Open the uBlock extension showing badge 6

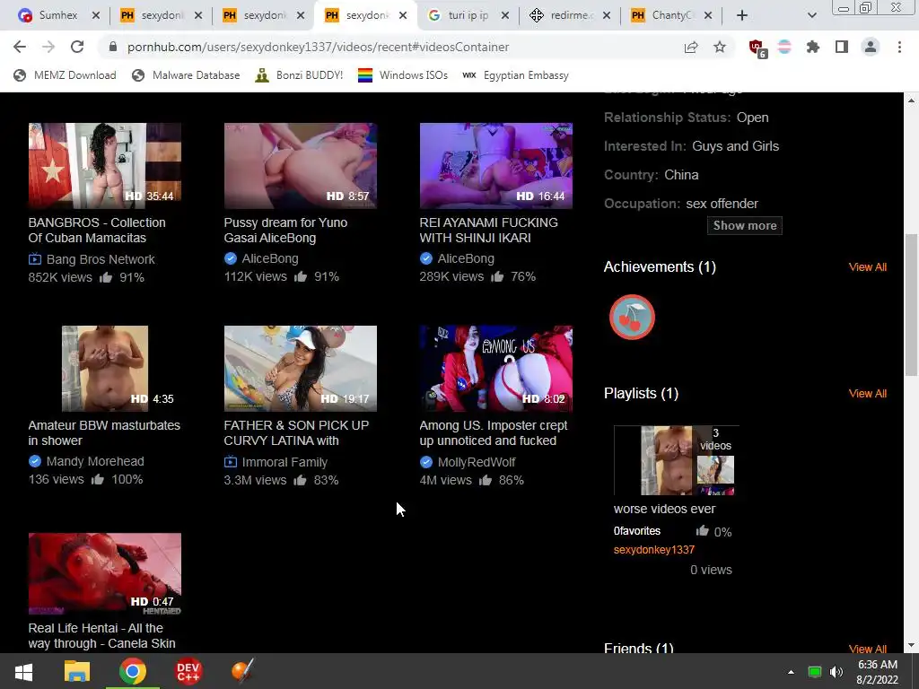(x=757, y=48)
